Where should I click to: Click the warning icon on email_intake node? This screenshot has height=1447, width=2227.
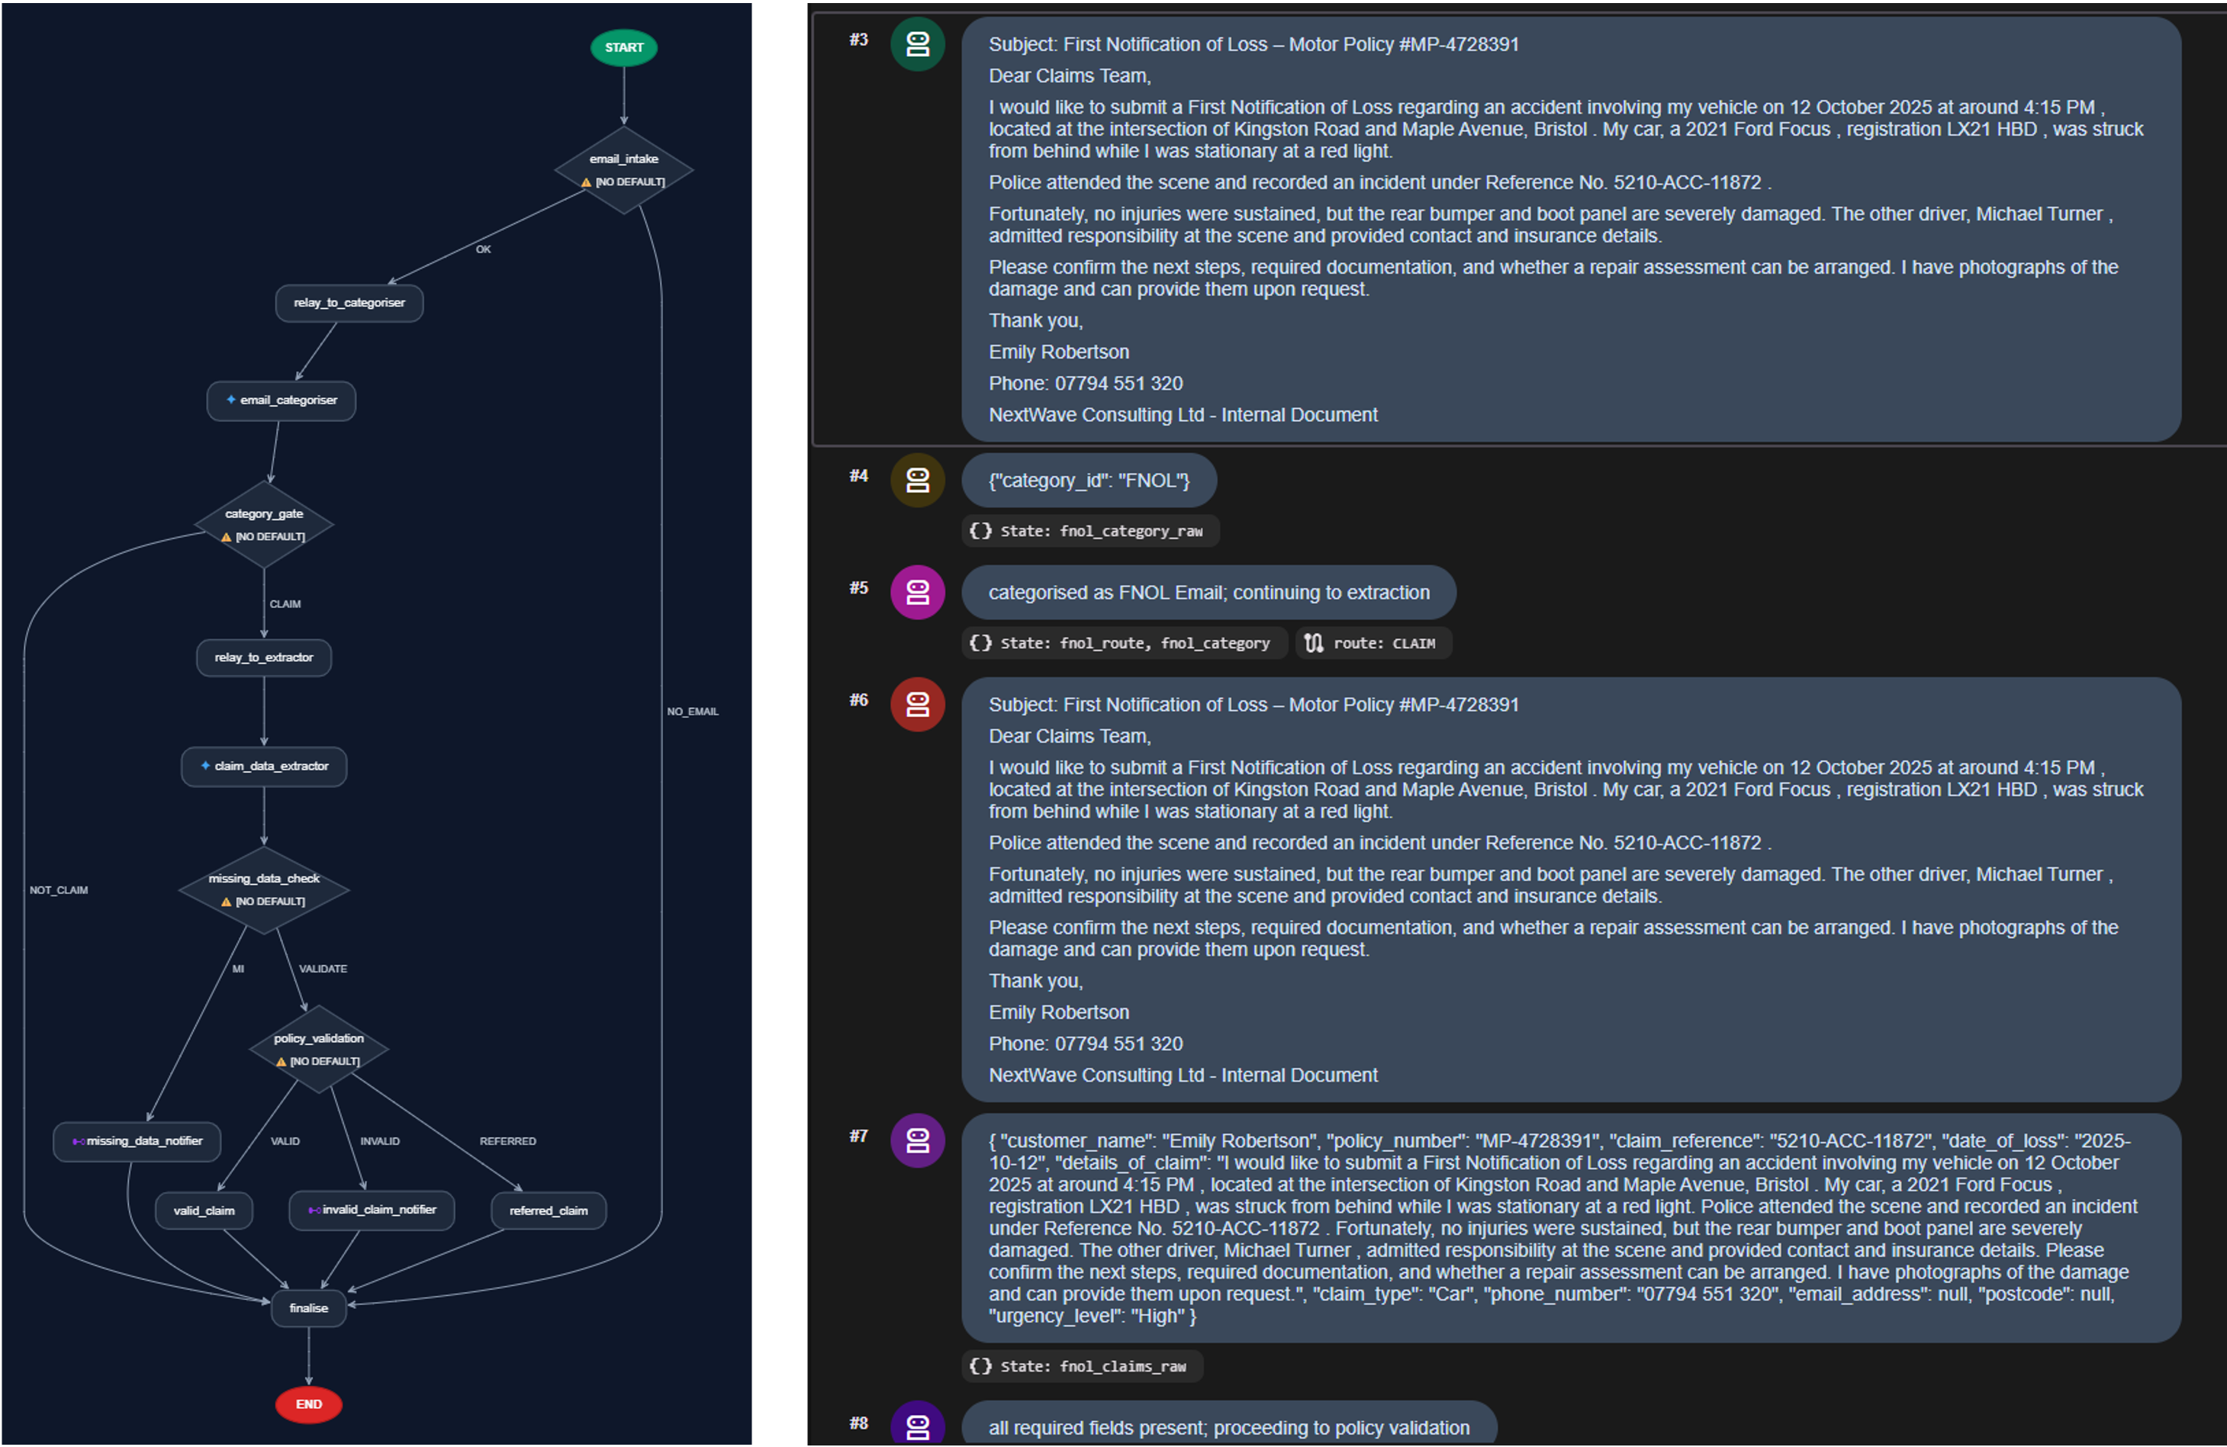tap(586, 182)
